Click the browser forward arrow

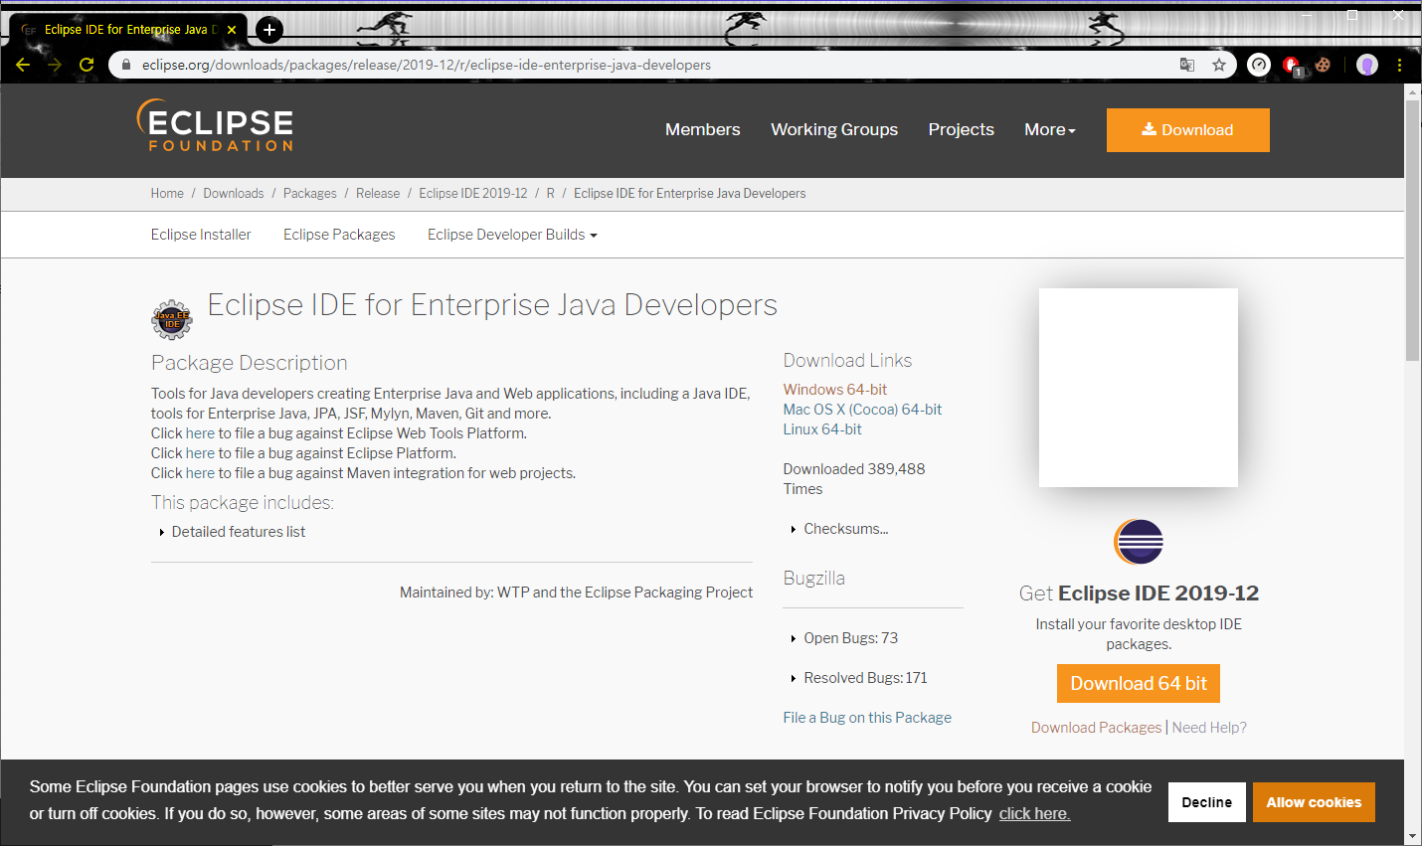(55, 65)
